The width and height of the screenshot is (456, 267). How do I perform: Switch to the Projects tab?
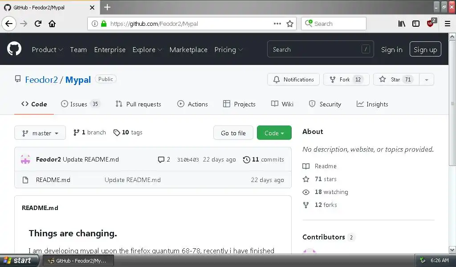click(x=239, y=104)
